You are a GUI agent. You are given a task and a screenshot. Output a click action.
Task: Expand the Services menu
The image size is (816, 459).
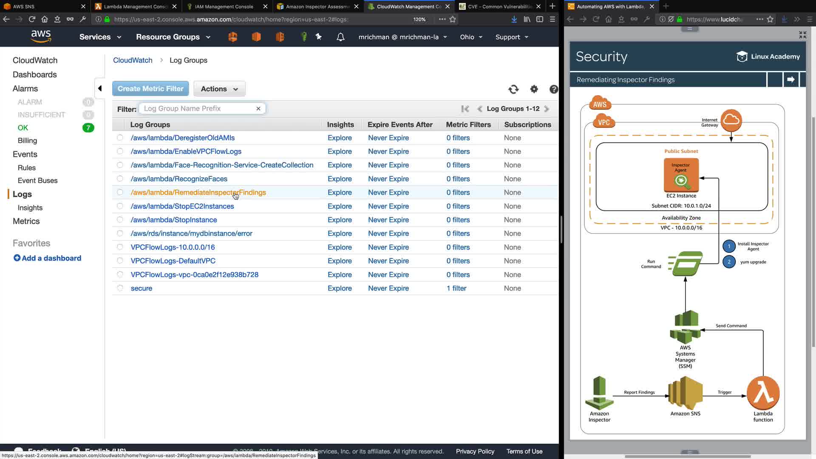(100, 37)
